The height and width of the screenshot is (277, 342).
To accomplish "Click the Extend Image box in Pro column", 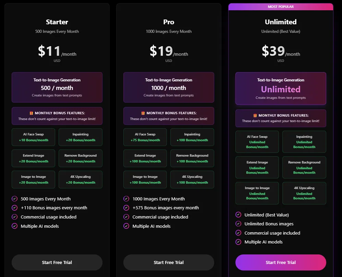I will tap(145, 158).
